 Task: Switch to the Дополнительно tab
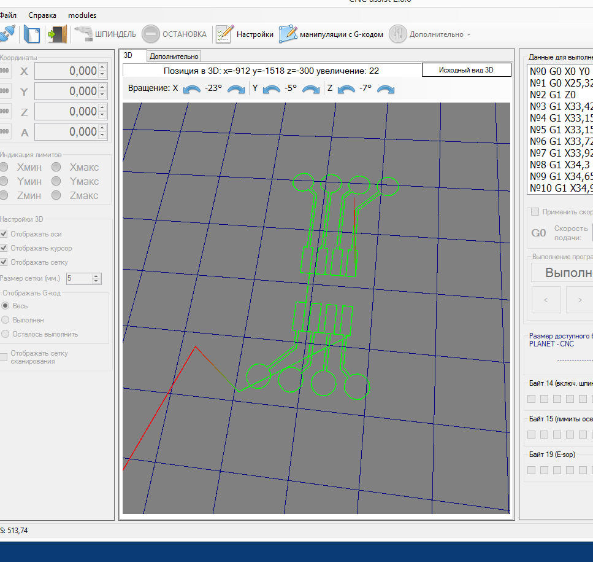click(174, 57)
